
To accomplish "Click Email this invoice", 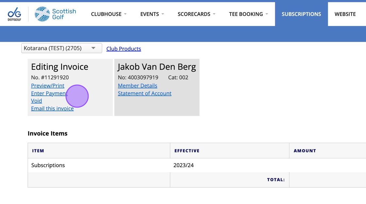I will coord(52,109).
